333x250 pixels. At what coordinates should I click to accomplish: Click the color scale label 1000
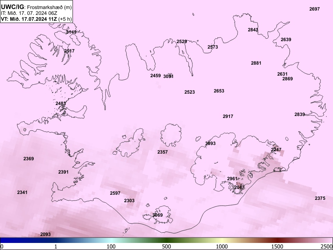click(222, 246)
